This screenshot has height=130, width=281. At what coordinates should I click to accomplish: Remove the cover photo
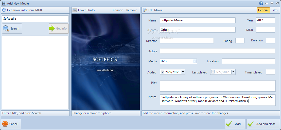coord(132,10)
